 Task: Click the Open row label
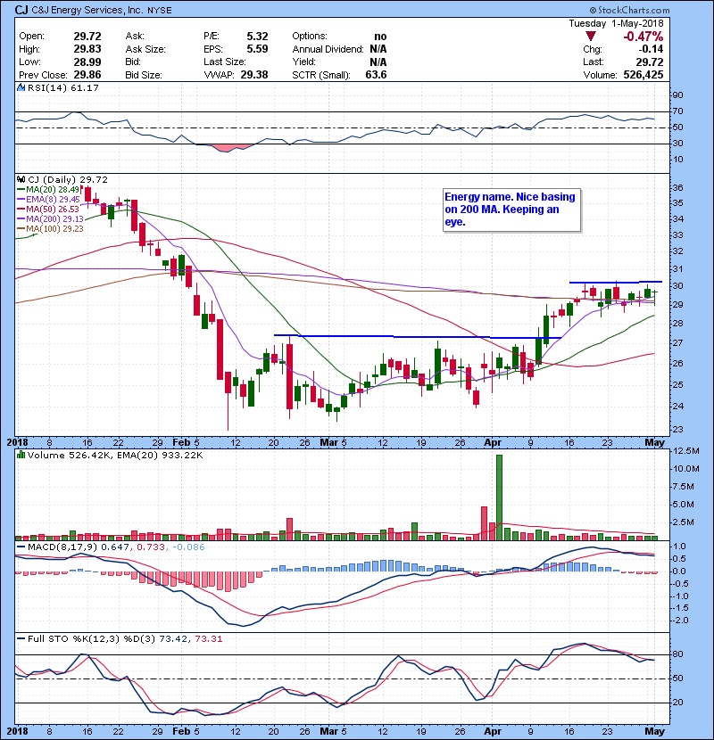click(31, 37)
